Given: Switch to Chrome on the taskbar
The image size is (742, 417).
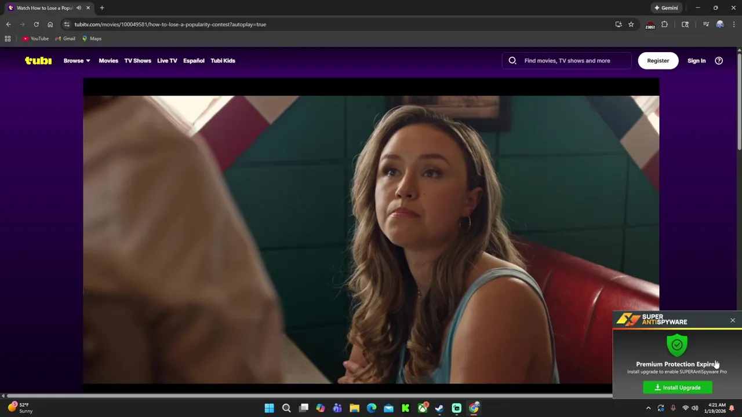Looking at the screenshot, I should click(x=474, y=408).
